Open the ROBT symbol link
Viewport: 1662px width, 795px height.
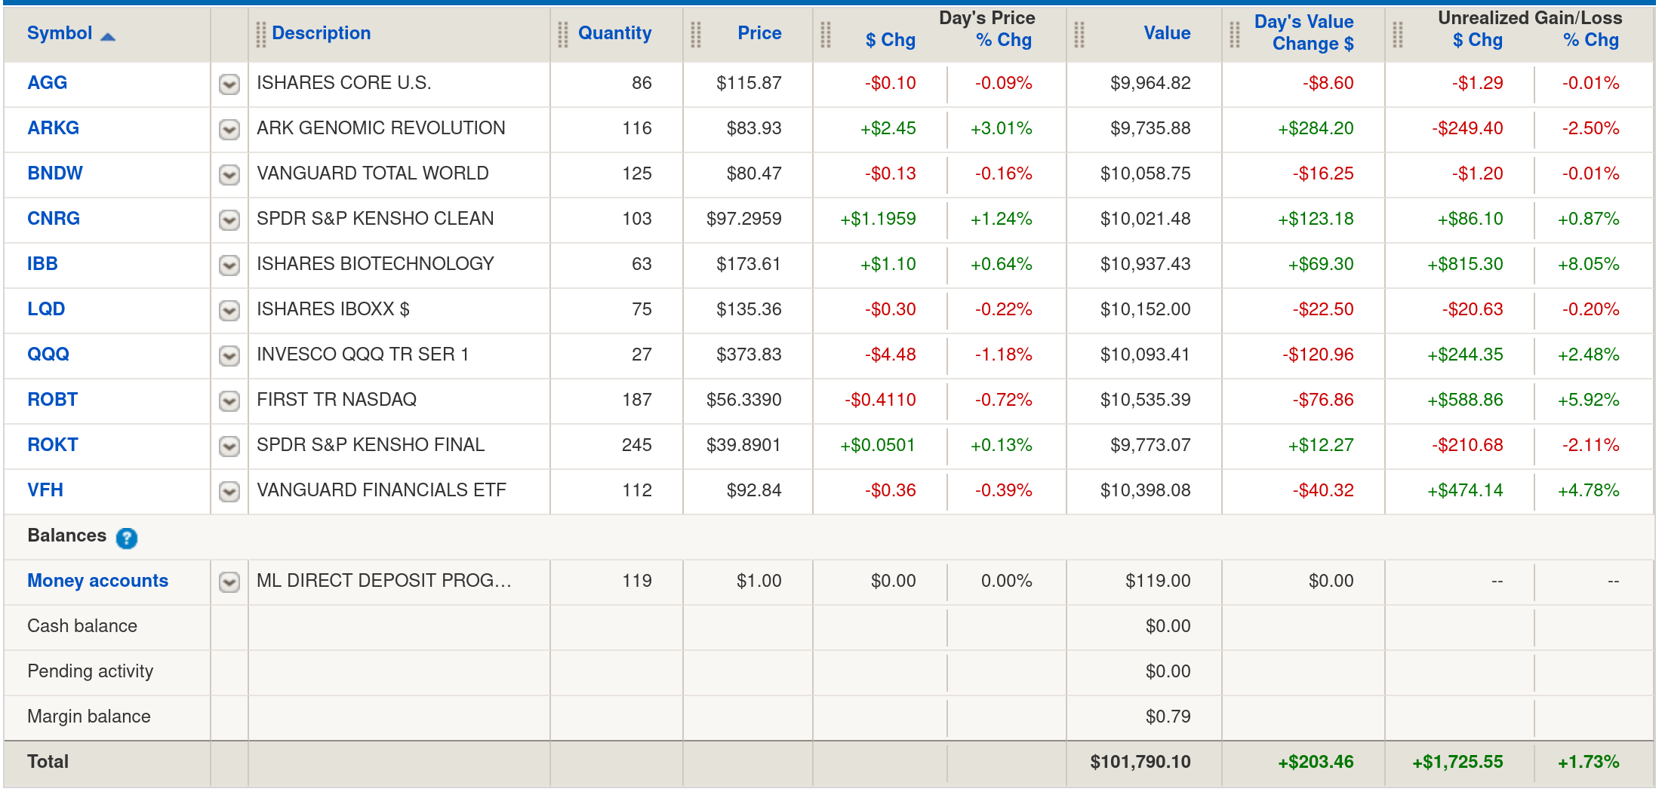point(52,400)
